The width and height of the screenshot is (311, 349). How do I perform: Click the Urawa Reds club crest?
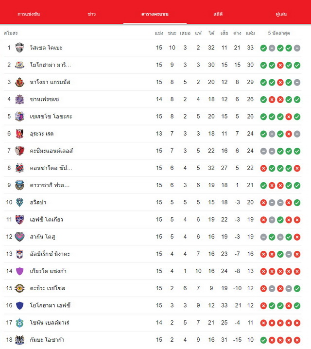tap(19, 134)
